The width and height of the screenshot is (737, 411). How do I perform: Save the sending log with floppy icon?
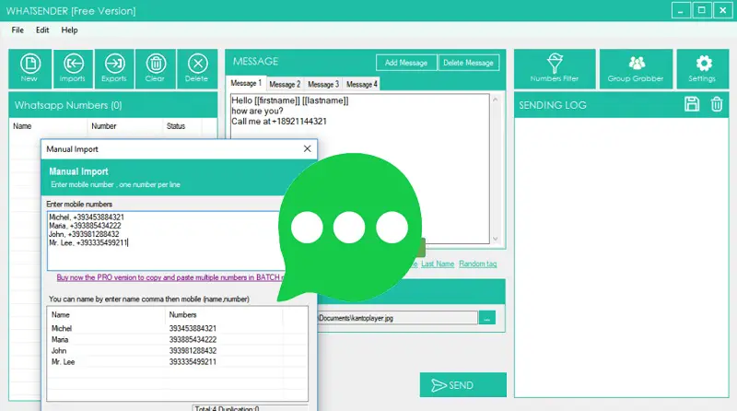tap(692, 104)
